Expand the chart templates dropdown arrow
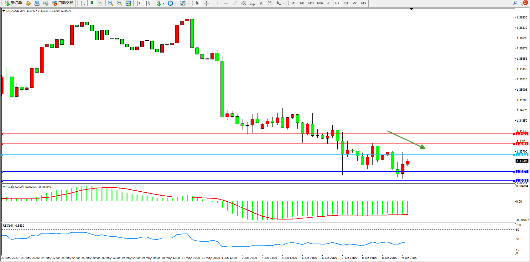The width and height of the screenshot is (530, 262). pyautogui.click(x=188, y=3)
